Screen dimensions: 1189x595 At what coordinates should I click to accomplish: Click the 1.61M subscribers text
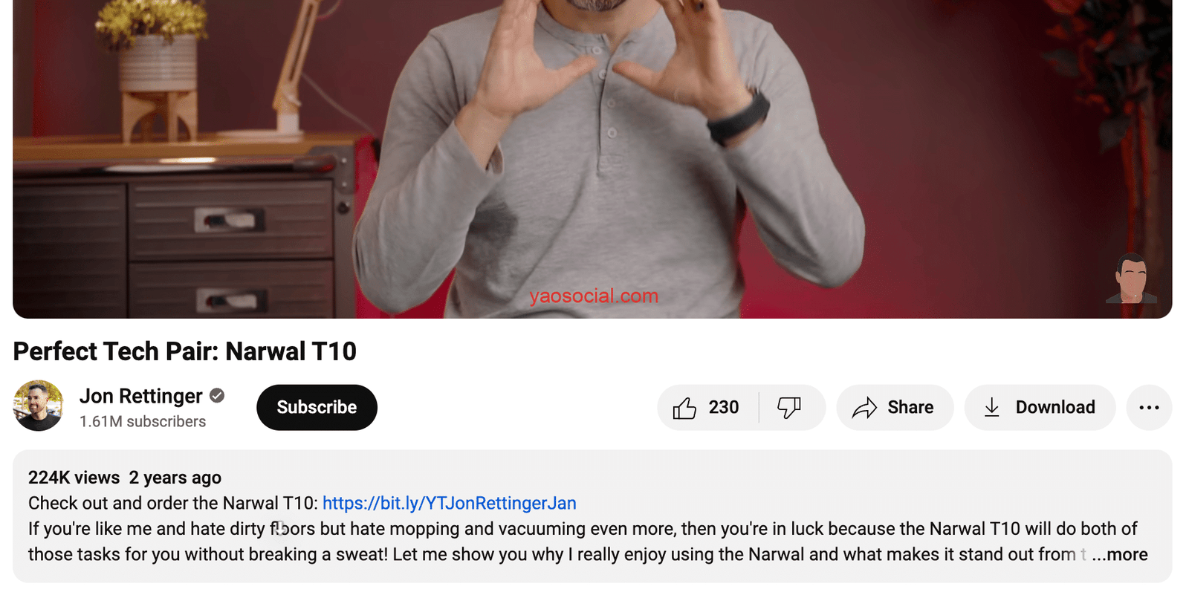pos(143,422)
